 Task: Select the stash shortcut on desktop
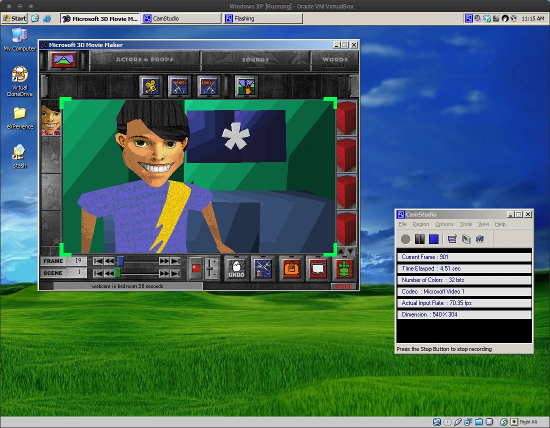(19, 156)
